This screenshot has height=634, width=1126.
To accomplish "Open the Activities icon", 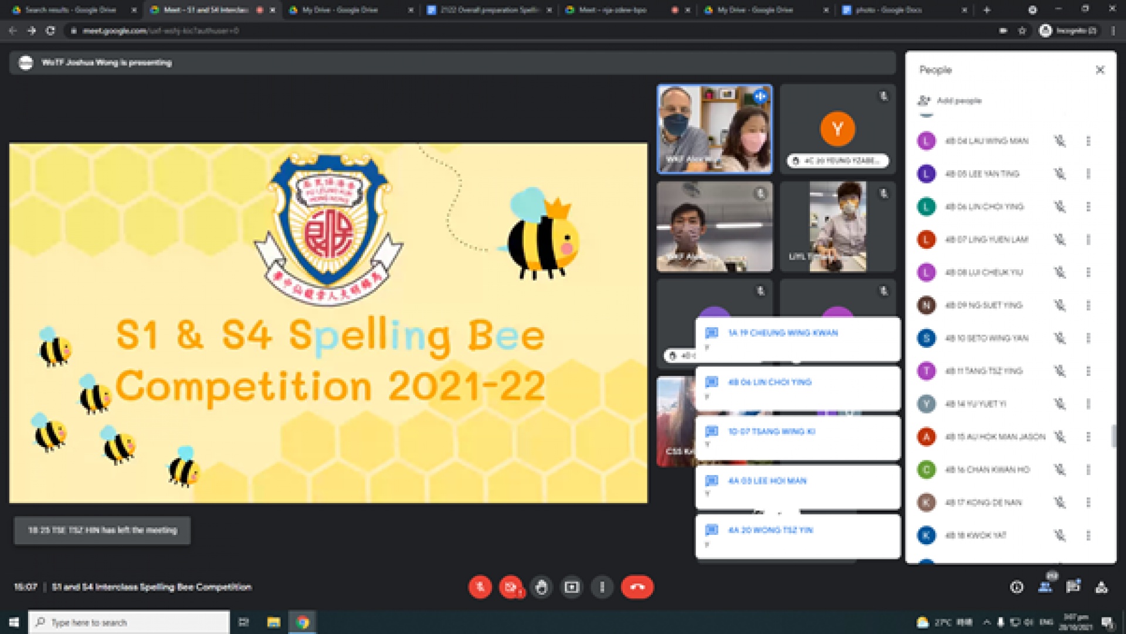I will (1101, 587).
